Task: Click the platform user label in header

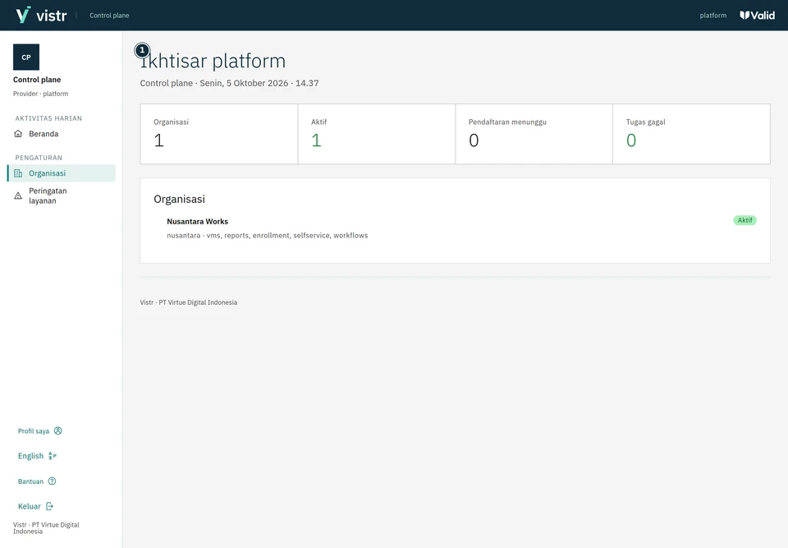Action: click(712, 16)
